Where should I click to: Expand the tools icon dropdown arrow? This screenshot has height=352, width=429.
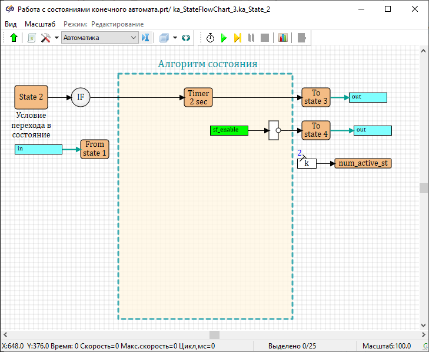[x=56, y=38]
